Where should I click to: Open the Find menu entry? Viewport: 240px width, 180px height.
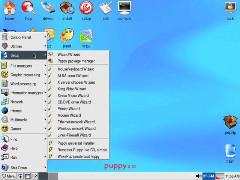coord(24,139)
